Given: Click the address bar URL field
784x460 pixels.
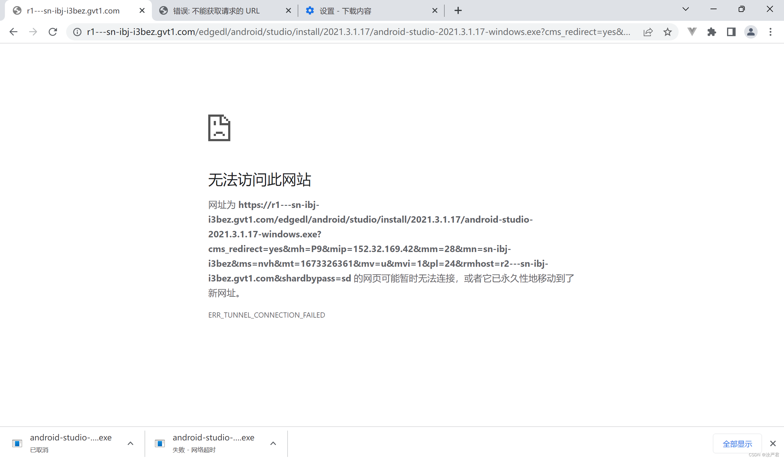Looking at the screenshot, I should (x=358, y=32).
